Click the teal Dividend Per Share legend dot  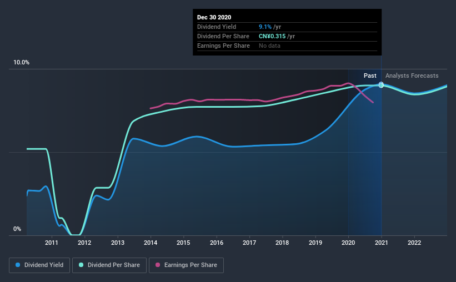(x=81, y=265)
